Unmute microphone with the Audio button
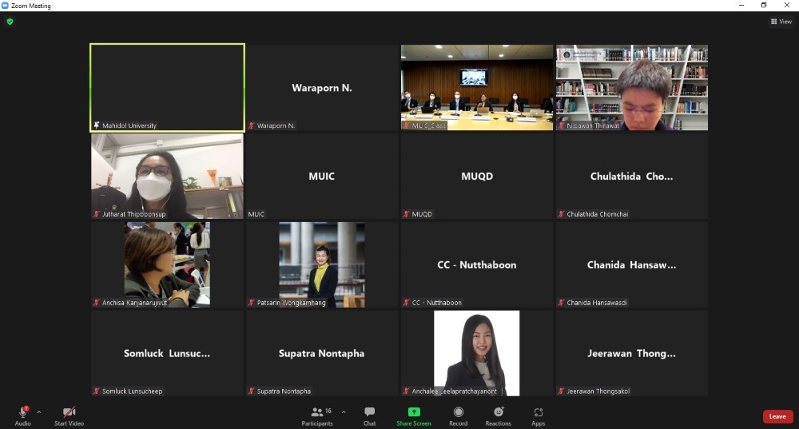The width and height of the screenshot is (799, 429). [22, 414]
